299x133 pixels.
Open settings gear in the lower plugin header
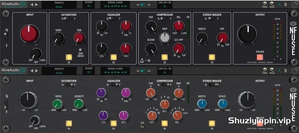tap(294, 71)
